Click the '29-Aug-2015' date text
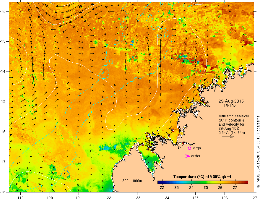This screenshot has height=201, width=260. 231,101
